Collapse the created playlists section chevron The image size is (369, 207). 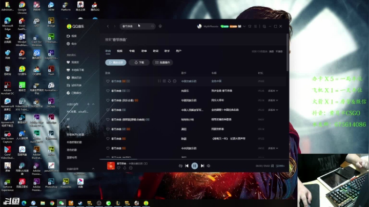[93, 104]
